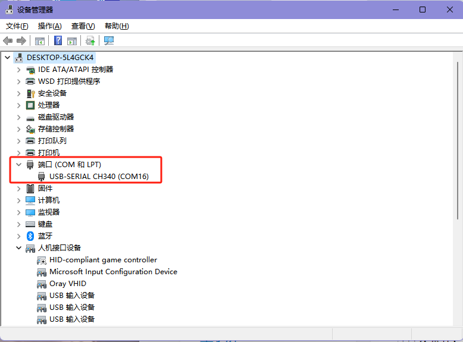Select the IDE ATA/ATAPI 控制器 label
Image resolution: width=463 pixels, height=342 pixels.
(76, 70)
